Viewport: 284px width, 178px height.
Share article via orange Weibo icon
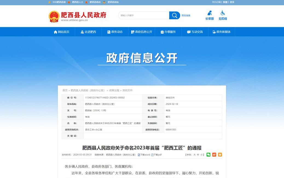214,155
